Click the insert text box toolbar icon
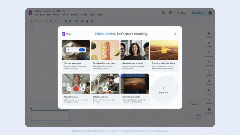 [70, 21]
